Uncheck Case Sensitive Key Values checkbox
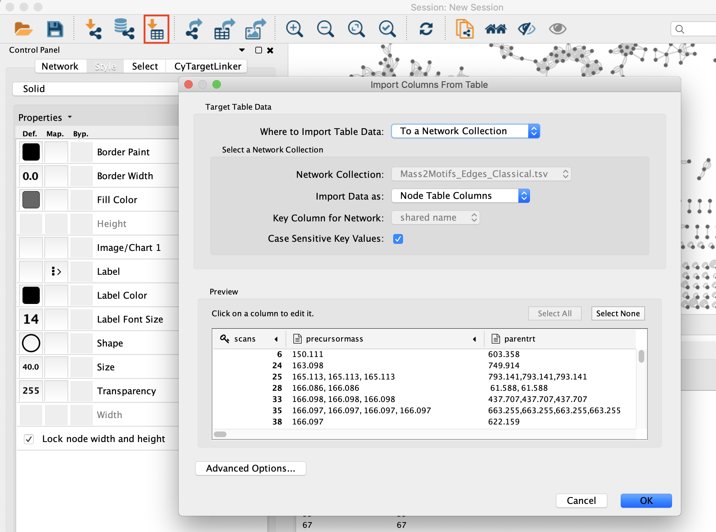The image size is (716, 532). pyautogui.click(x=398, y=239)
